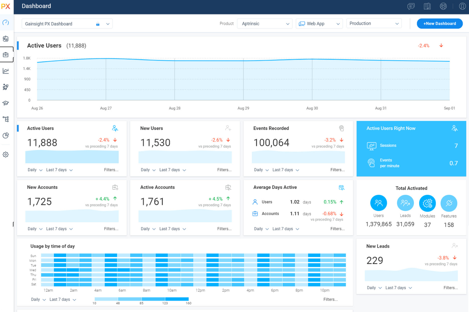Viewport: 469px width, 312px height.
Task: Toggle the lock on Gainsight PX Dashboard
Action: (x=98, y=24)
